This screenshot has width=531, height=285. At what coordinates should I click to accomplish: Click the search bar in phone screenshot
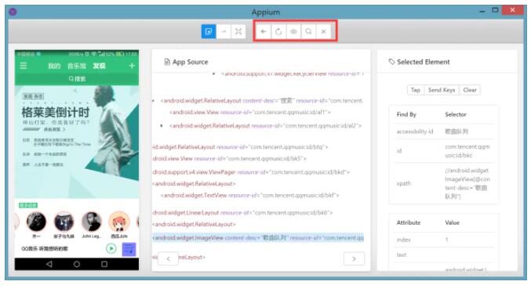[77, 79]
